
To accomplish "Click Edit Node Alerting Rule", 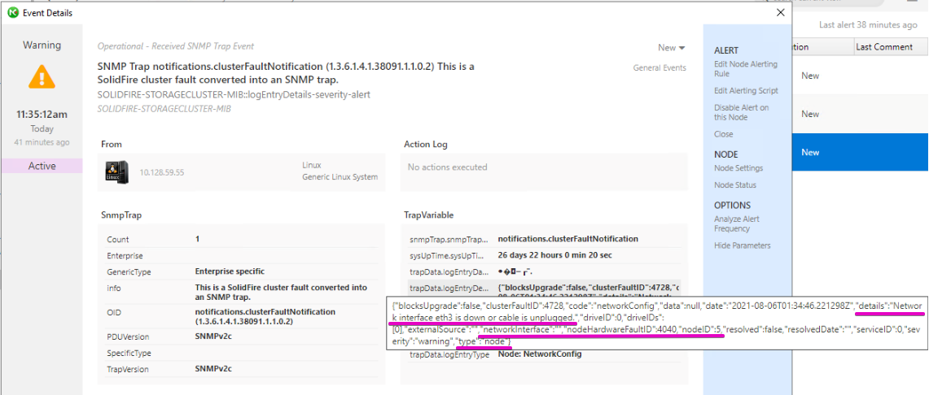I will (746, 69).
